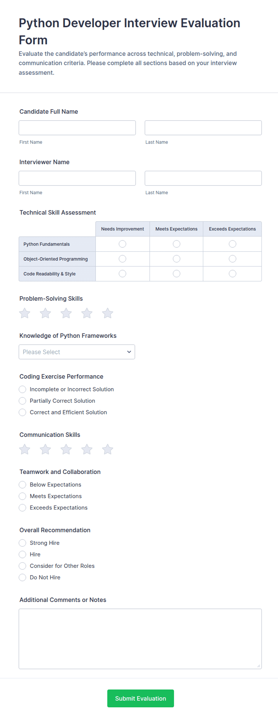Choose Below Expectations for Teamwork and Collaboration
This screenshot has width=278, height=722.
pyautogui.click(x=22, y=484)
